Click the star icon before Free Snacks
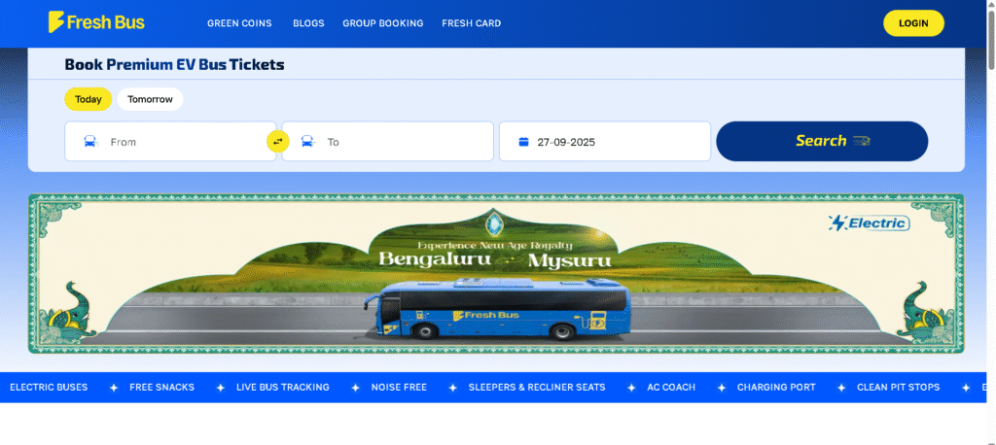Viewport: 996px width, 445px height. tap(109, 388)
